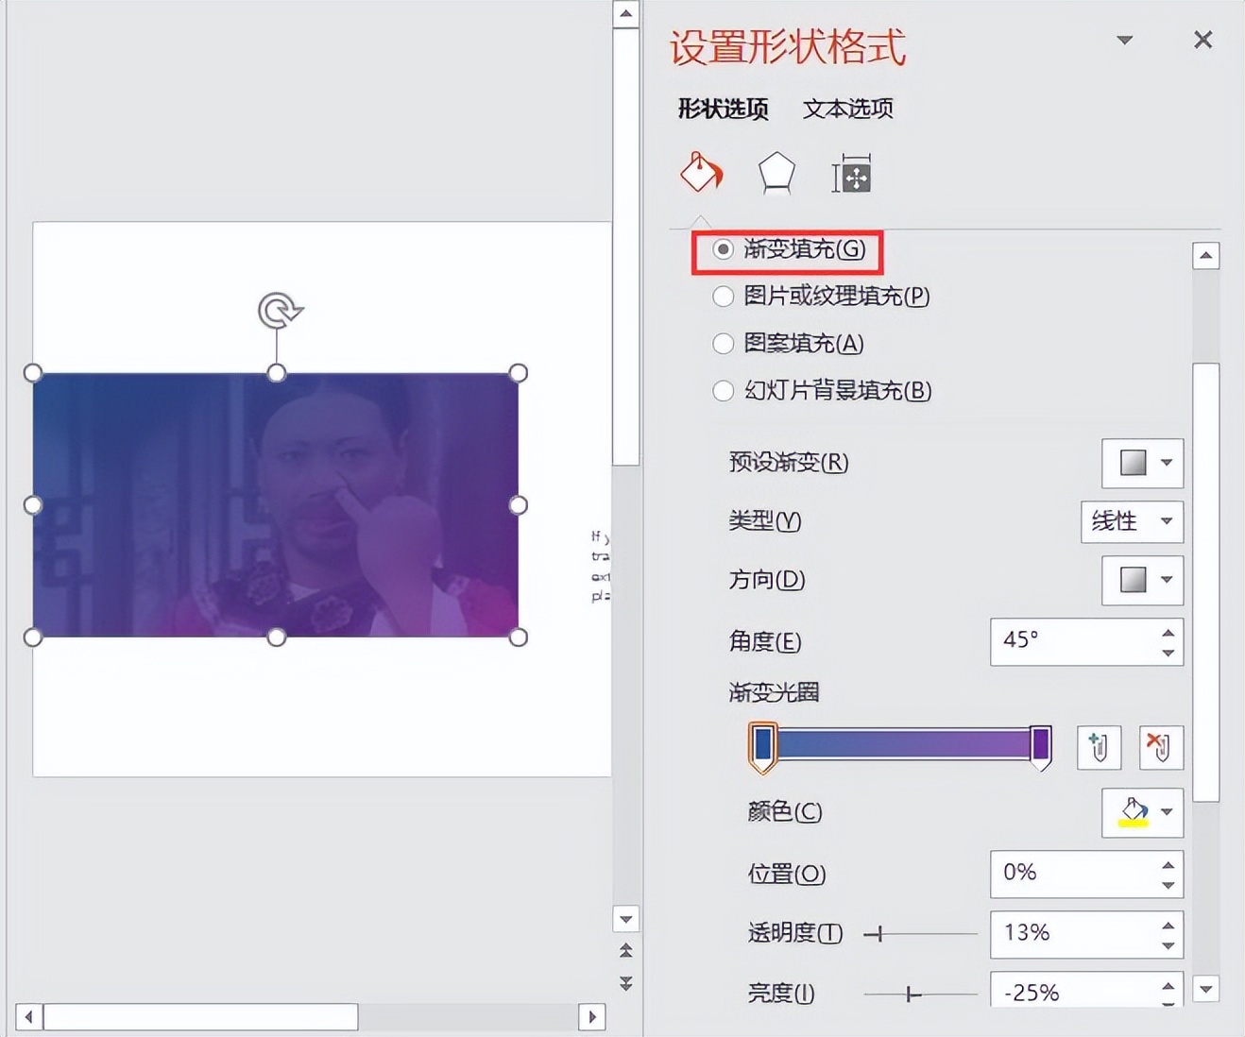This screenshot has width=1245, height=1037.
Task: Click the bottom-right resize handle of the shape
Action: [x=518, y=637]
